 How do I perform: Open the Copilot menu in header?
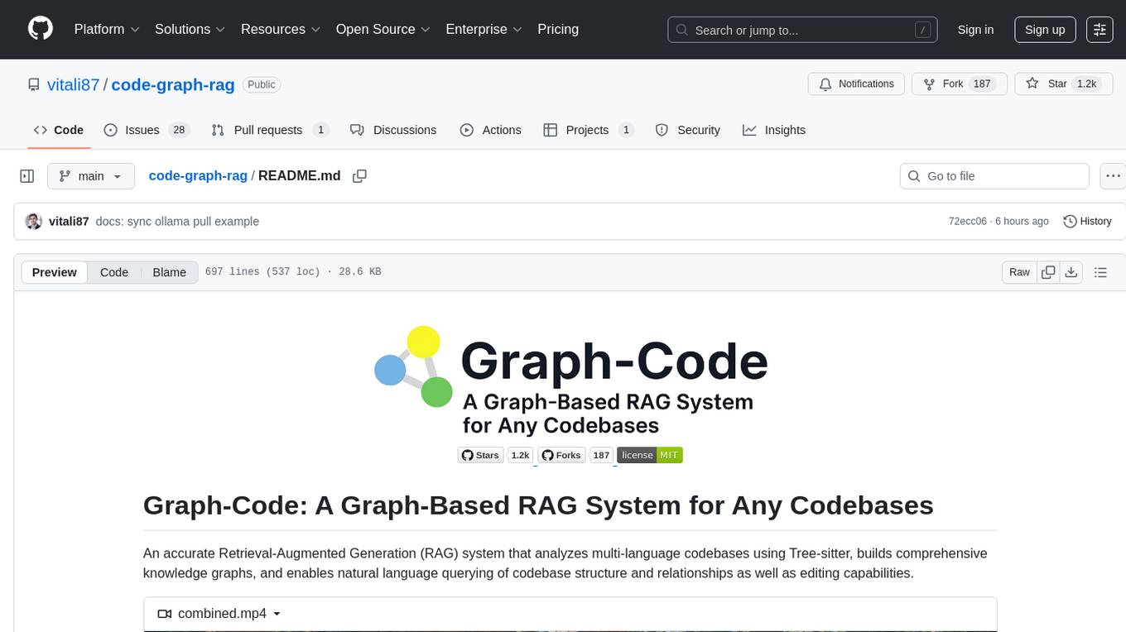pos(1100,30)
